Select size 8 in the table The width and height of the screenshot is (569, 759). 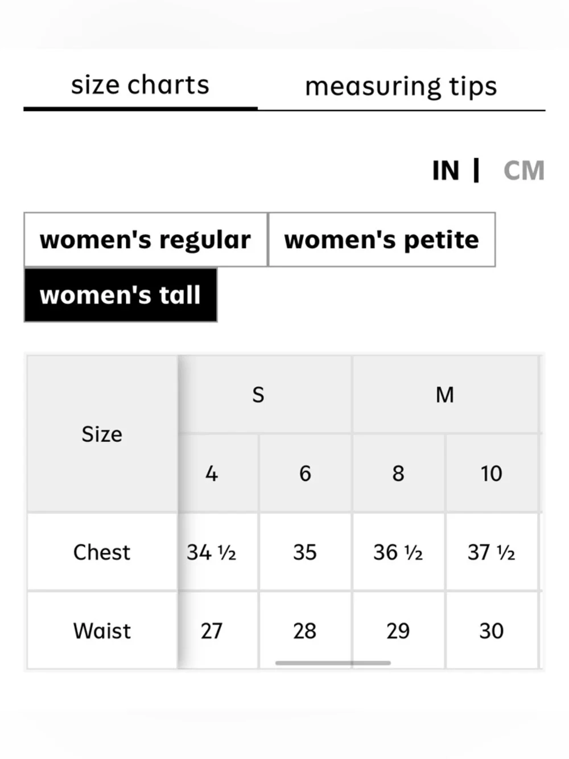398,473
